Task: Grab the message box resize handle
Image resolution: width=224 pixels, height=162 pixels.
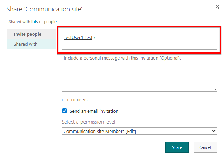Action: [214, 89]
